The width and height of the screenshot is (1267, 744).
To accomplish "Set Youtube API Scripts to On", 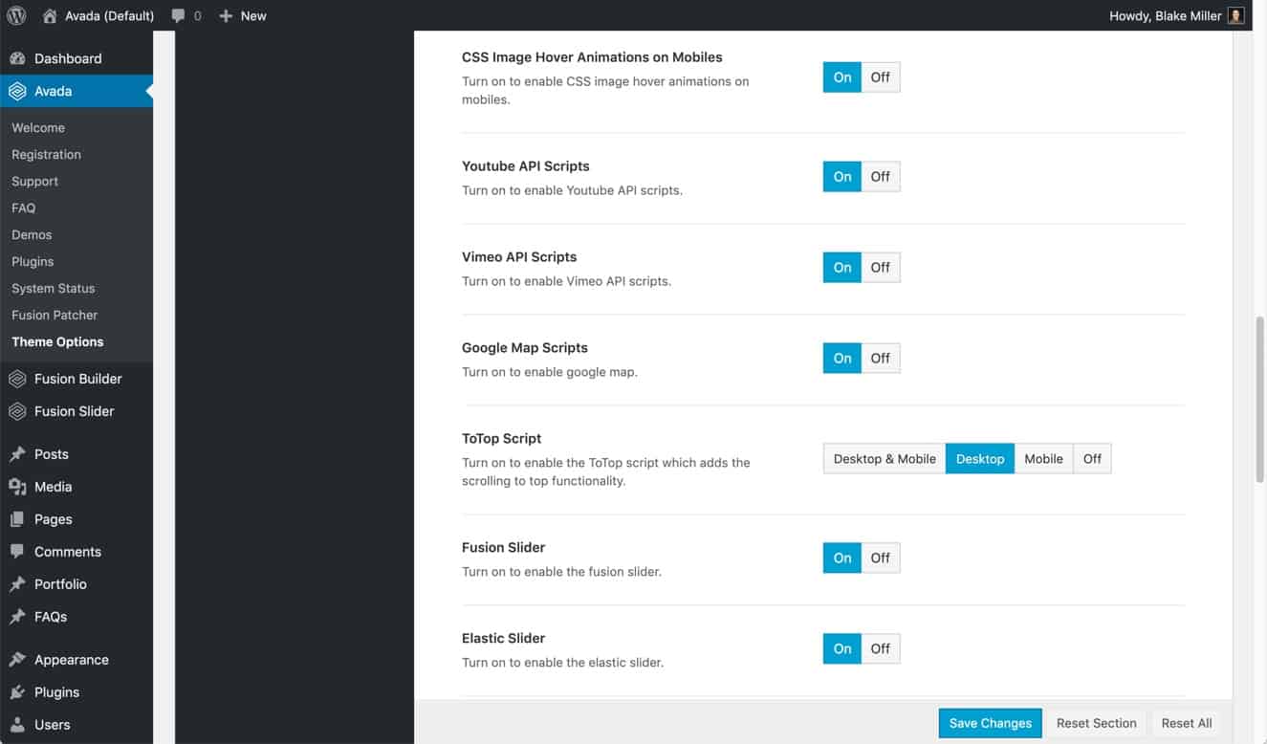I will pos(842,176).
